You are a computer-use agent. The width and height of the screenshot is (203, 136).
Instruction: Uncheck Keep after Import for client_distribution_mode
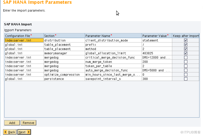[x=186, y=40]
